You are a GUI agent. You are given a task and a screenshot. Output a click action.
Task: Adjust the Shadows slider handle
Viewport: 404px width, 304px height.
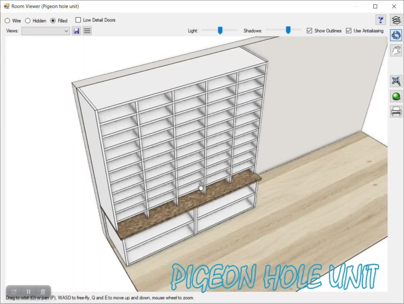point(288,30)
